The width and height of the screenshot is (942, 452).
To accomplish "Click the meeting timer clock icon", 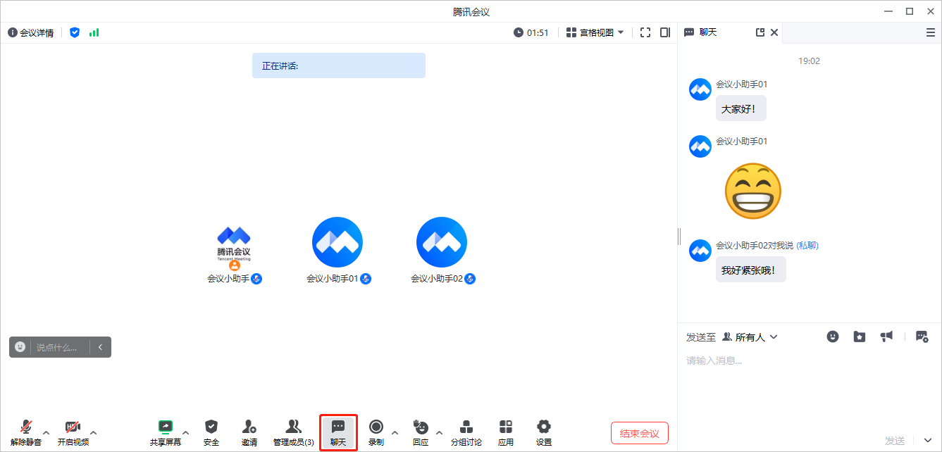I will [x=519, y=32].
